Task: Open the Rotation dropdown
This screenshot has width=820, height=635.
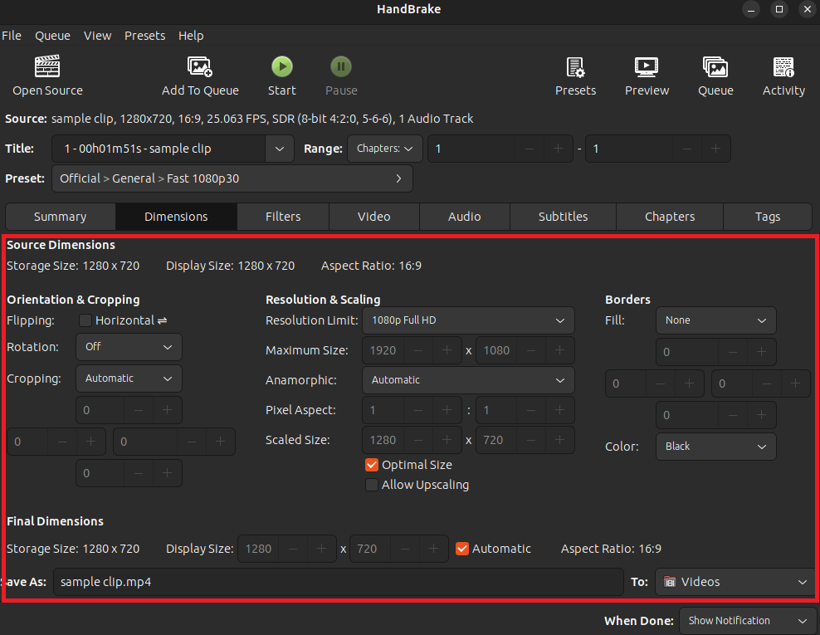Action: coord(129,347)
